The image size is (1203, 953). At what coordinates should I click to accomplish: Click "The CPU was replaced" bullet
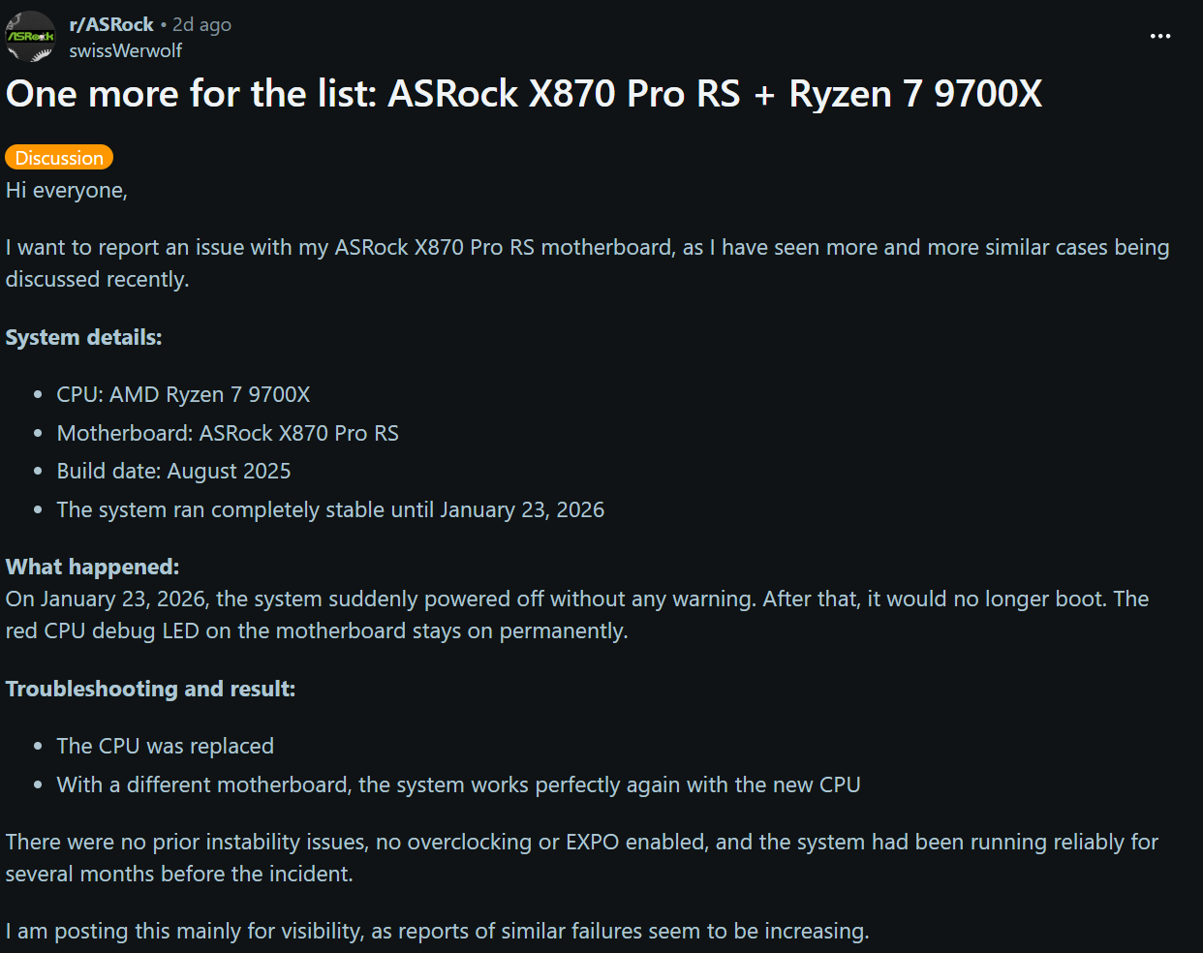click(165, 746)
